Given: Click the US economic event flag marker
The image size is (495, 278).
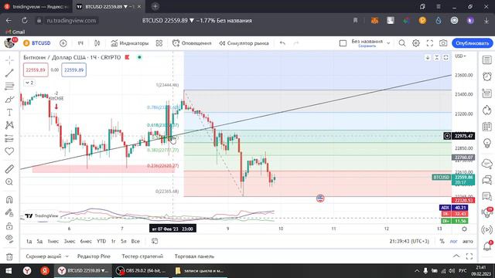Looking at the screenshot, I should (x=320, y=198).
